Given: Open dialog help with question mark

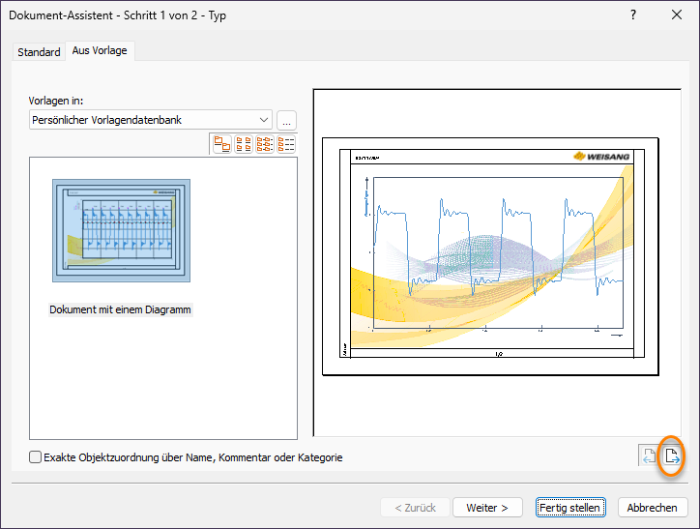Looking at the screenshot, I should (632, 15).
